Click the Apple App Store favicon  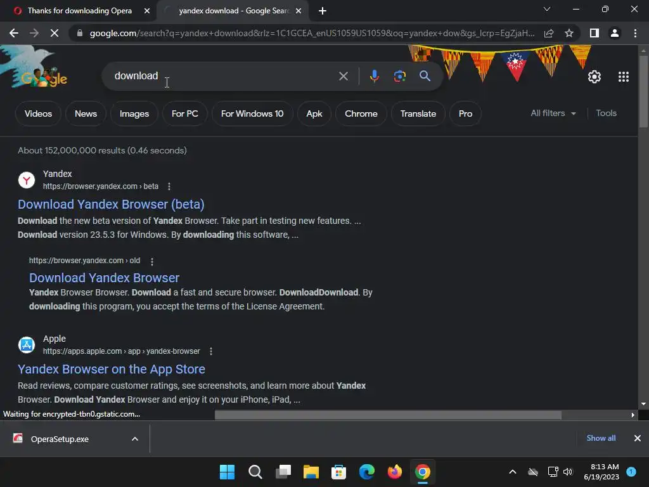tap(27, 344)
